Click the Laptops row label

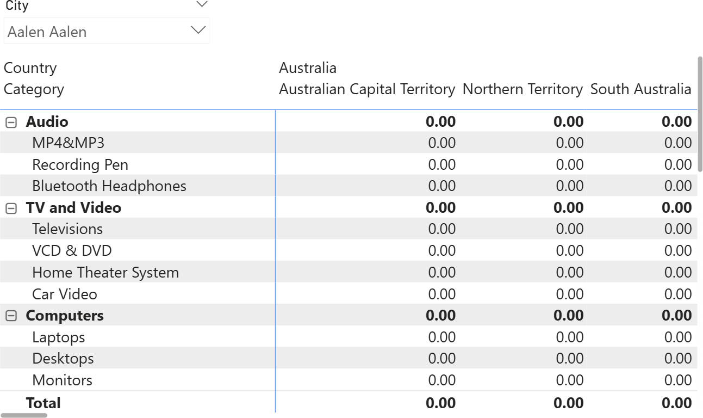click(x=59, y=337)
